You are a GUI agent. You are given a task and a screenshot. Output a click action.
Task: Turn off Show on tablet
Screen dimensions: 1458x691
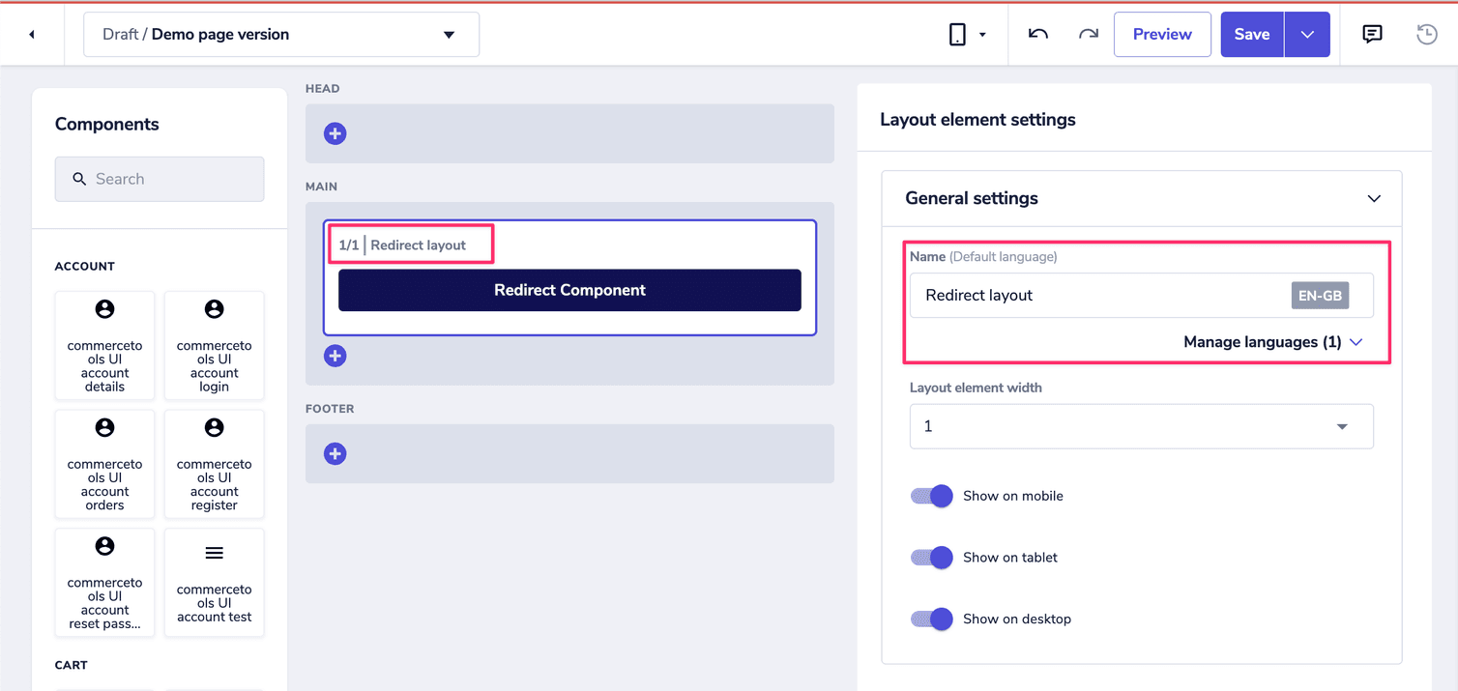coord(931,558)
